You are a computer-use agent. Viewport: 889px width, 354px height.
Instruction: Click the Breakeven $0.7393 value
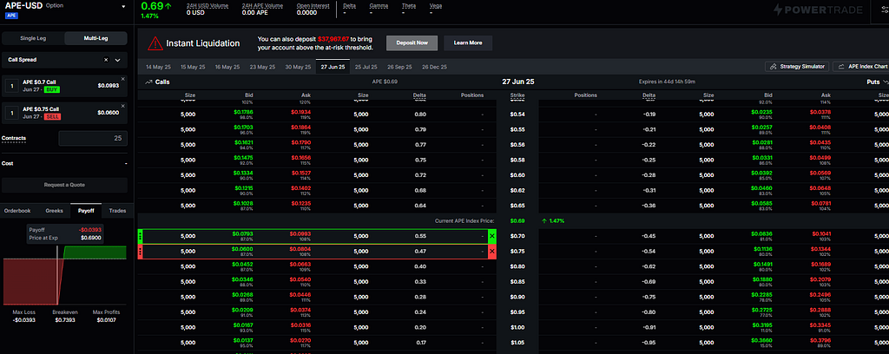pos(64,319)
